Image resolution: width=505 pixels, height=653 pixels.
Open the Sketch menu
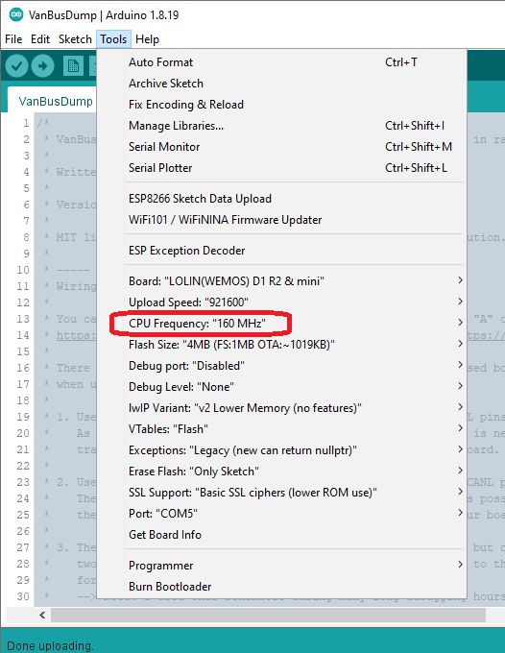(75, 39)
